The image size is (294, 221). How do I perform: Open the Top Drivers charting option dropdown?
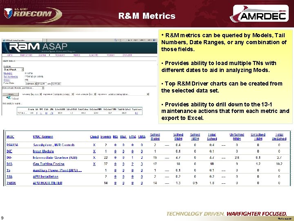pos(129,94)
